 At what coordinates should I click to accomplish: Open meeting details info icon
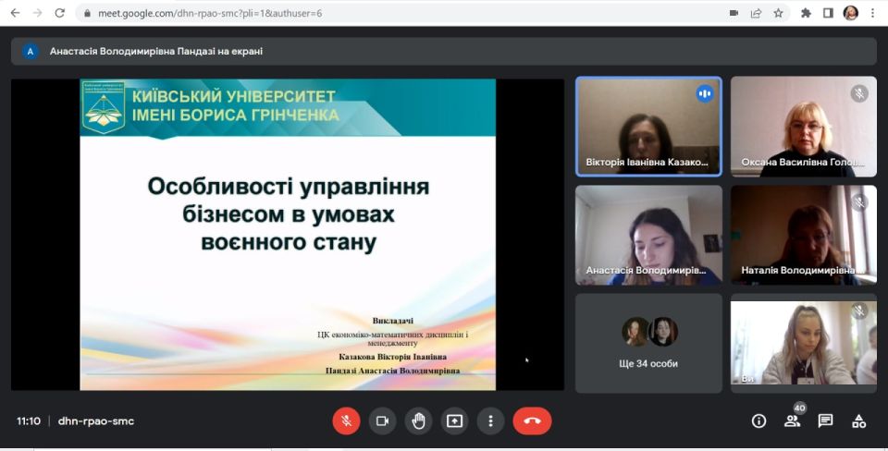[758, 421]
